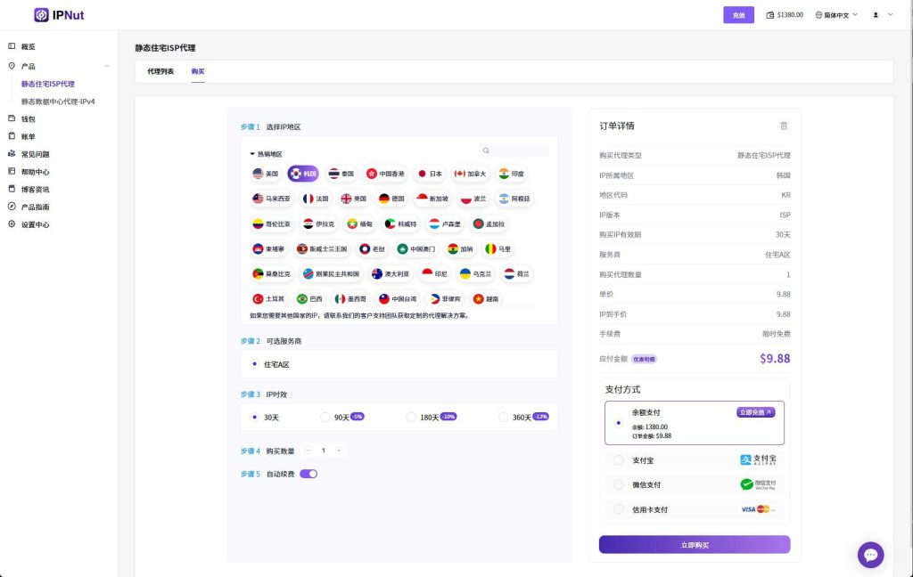Choose the United States flag region (美国)
This screenshot has width=913, height=577.
[266, 174]
